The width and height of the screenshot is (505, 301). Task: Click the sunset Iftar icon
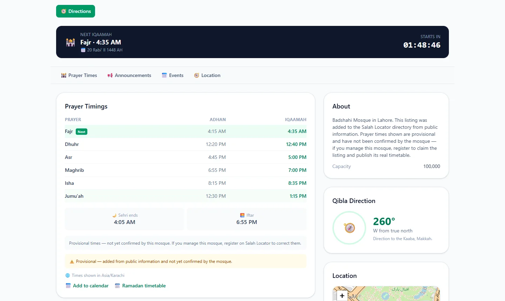[x=242, y=215]
